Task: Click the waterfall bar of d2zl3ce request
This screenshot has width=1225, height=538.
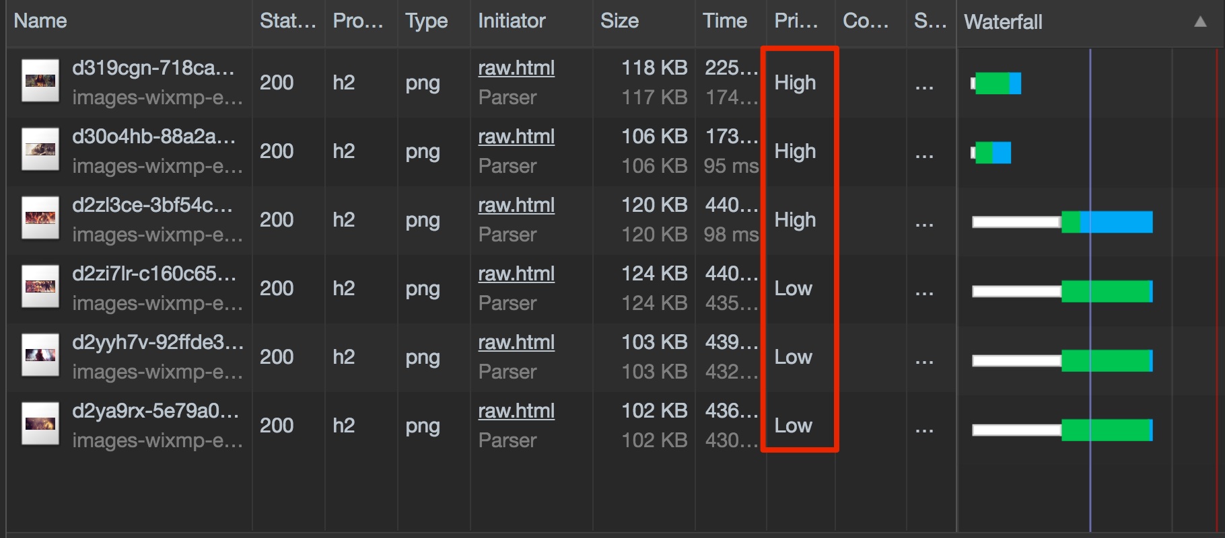Action: (1062, 222)
